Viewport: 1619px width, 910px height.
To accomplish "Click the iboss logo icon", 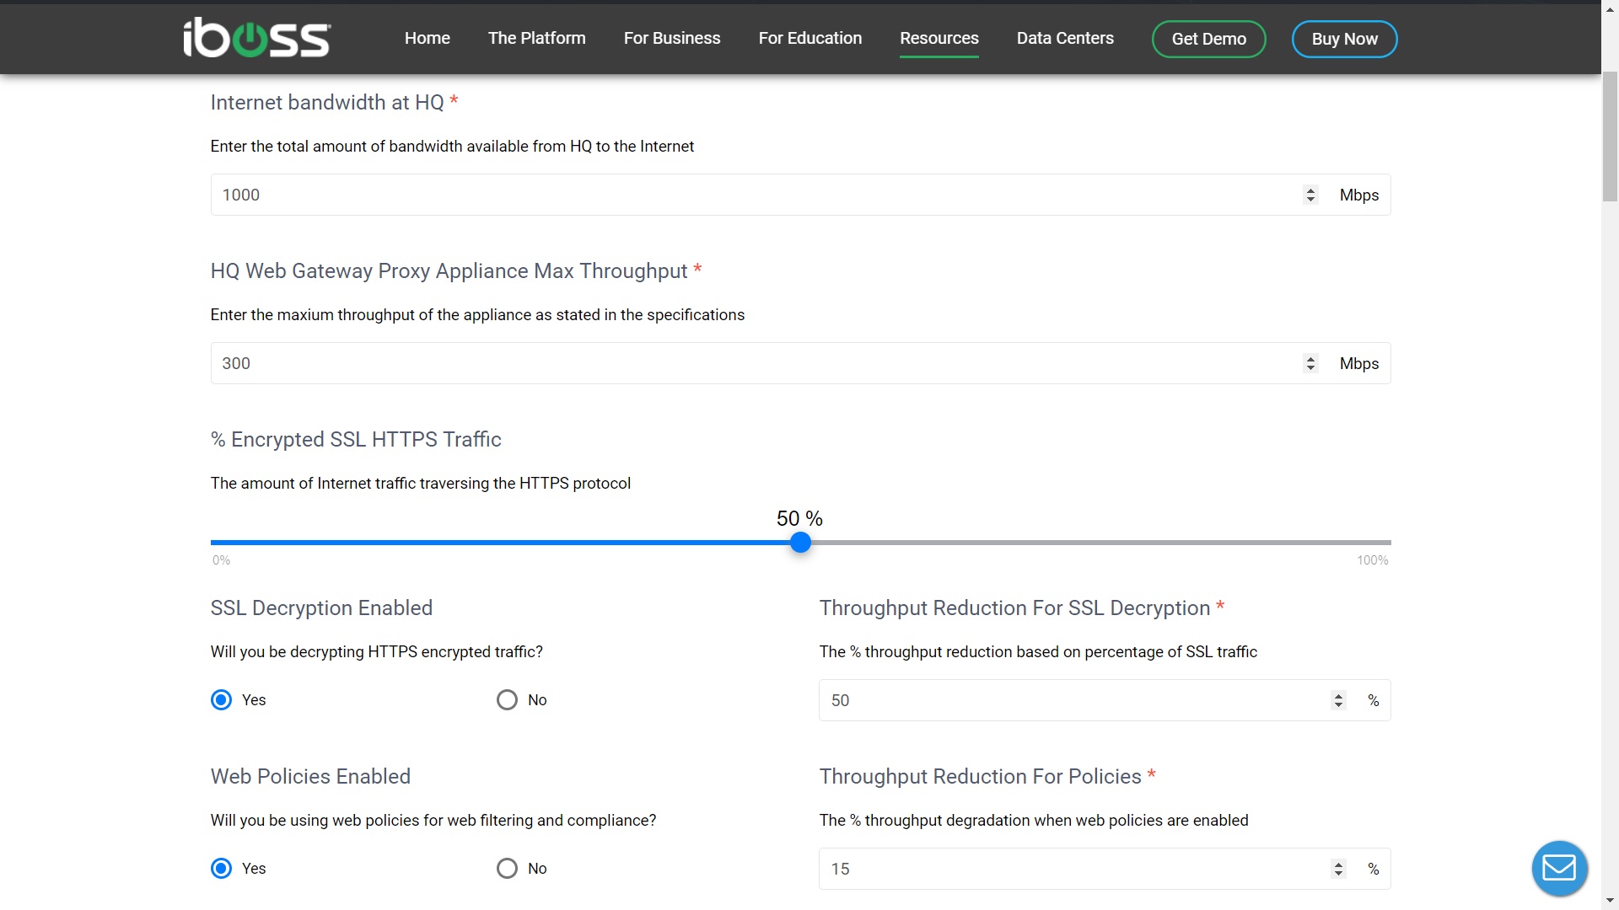I will [x=255, y=39].
